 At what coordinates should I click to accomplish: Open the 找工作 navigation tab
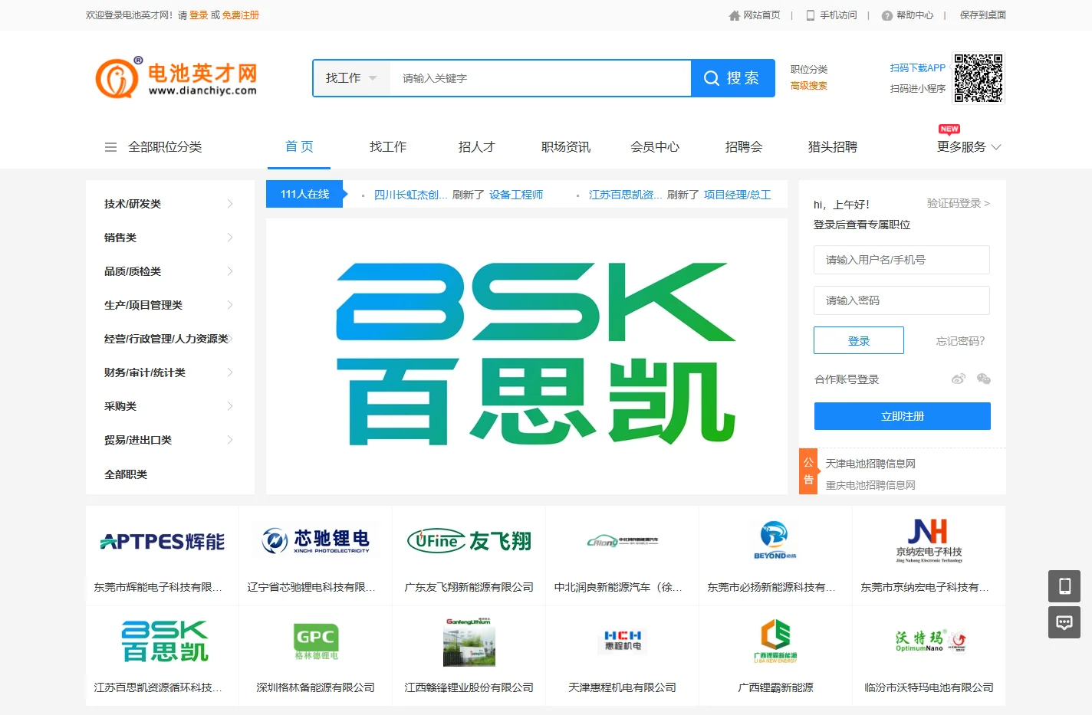(388, 147)
